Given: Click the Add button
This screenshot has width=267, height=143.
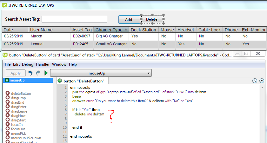Looking at the screenshot, I should tap(129, 19).
